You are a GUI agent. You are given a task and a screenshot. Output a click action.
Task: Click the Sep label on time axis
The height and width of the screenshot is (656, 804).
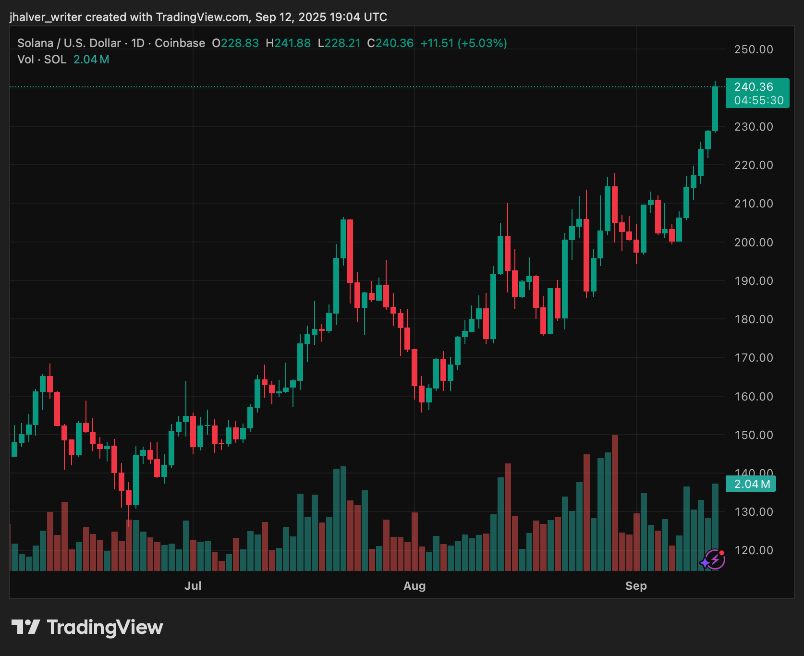pos(636,586)
